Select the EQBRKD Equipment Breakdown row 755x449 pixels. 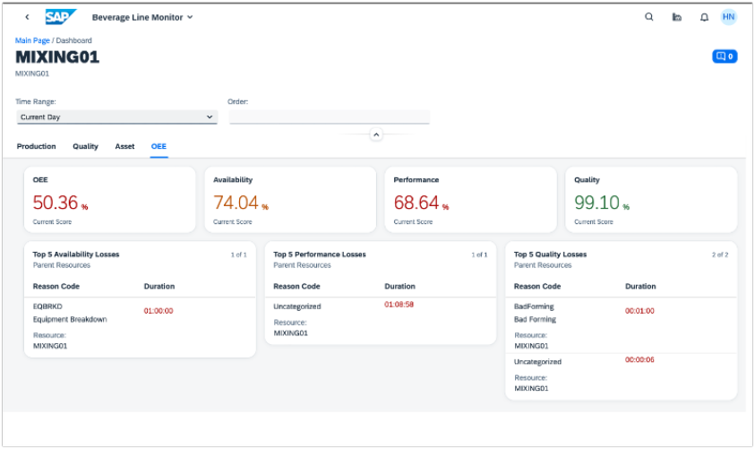point(140,326)
